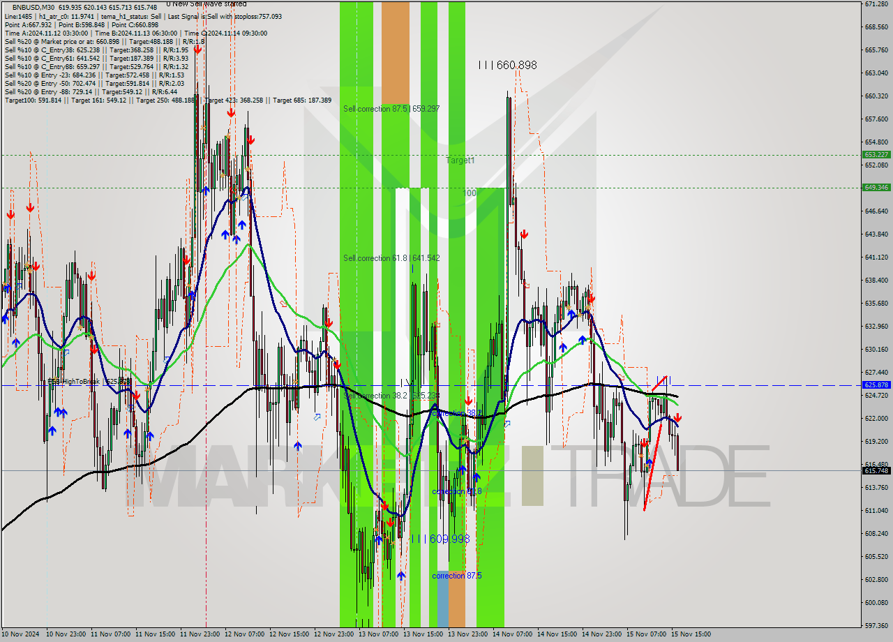The width and height of the screenshot is (893, 642).
Task: Click the '12 Nov 07:00' time axis label
Action: [x=244, y=634]
